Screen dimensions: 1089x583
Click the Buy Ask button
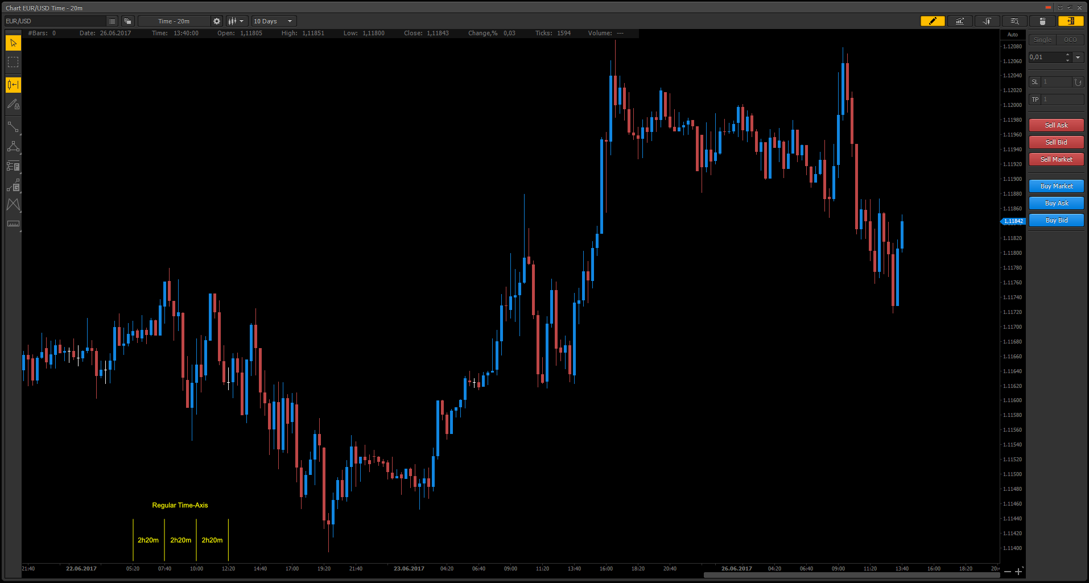[x=1056, y=203]
